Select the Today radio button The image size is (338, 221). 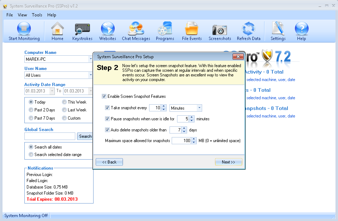coord(31,102)
